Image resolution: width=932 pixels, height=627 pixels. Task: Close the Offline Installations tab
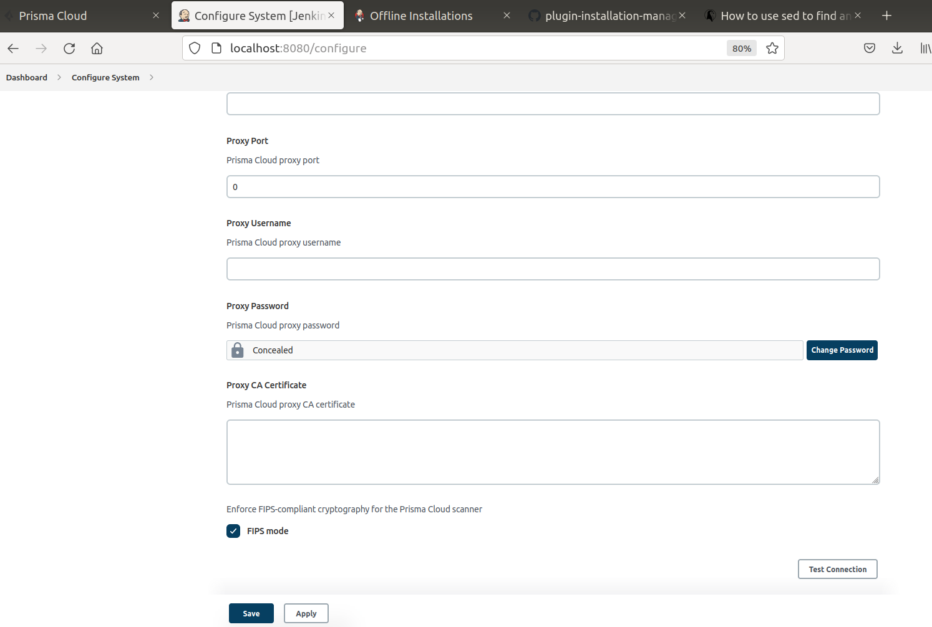tap(507, 16)
